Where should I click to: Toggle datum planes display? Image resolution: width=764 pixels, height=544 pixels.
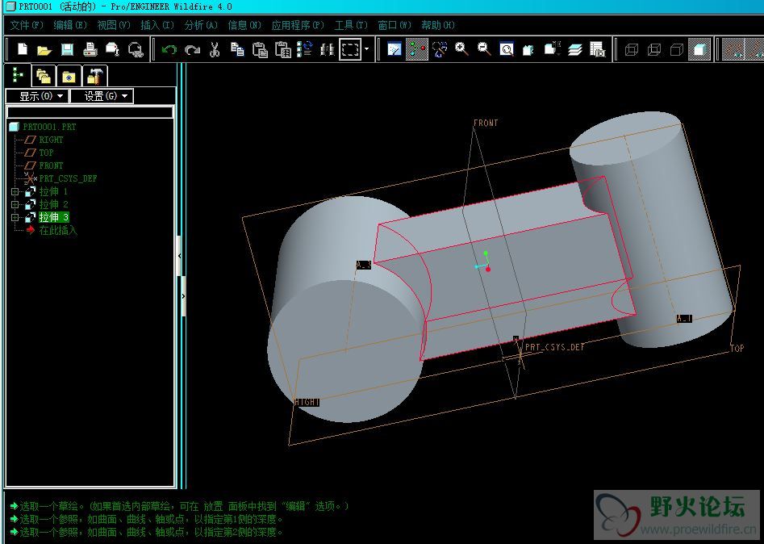[x=733, y=49]
